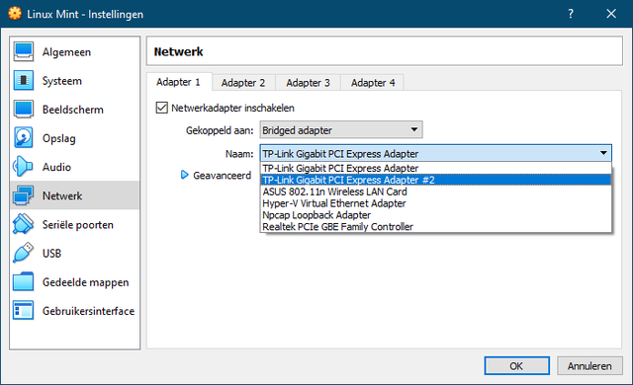633x385 pixels.
Task: Select the Gedeelde mappen folder icon
Action: (24, 282)
